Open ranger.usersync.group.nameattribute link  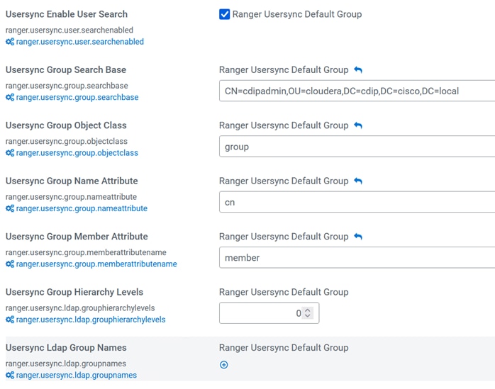click(82, 208)
